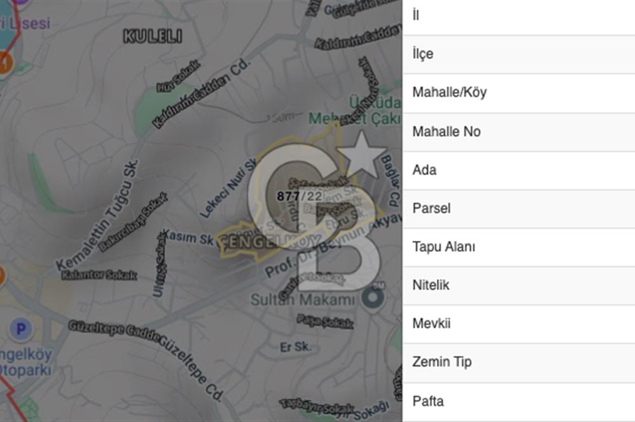The height and width of the screenshot is (422, 635).
Task: Select the İl row in parcel table
Action: click(x=518, y=17)
